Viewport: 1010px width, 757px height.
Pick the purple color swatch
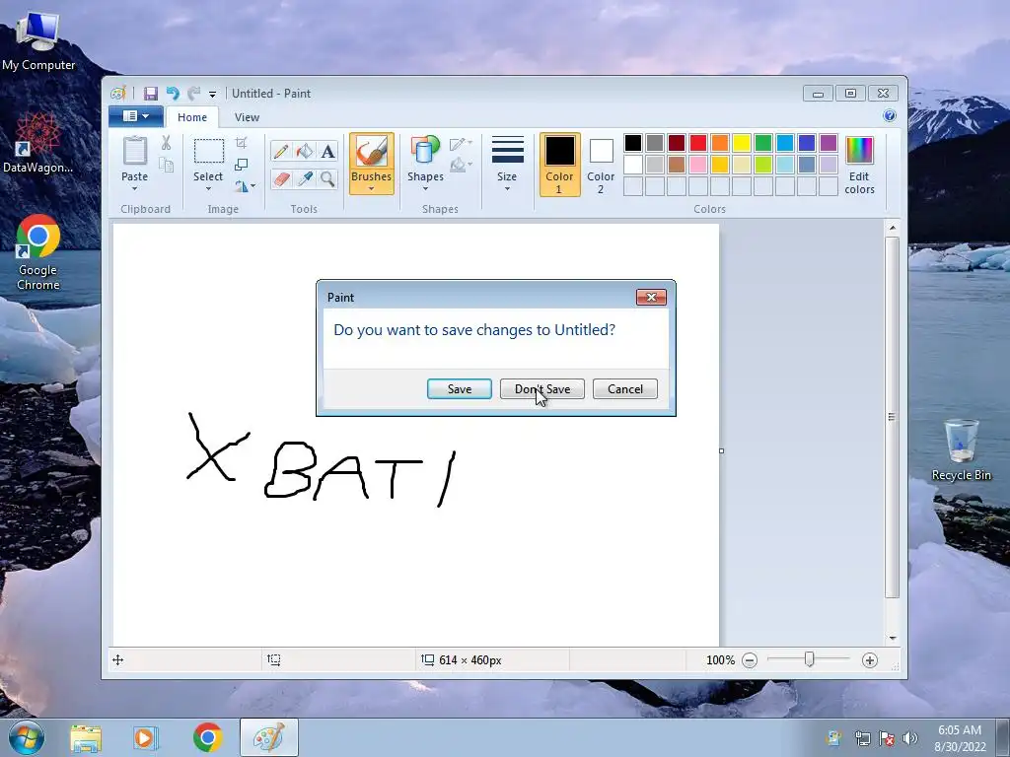(x=829, y=143)
